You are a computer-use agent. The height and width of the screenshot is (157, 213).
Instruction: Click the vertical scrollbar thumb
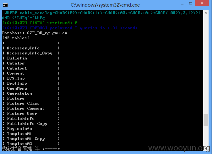tap(206, 120)
